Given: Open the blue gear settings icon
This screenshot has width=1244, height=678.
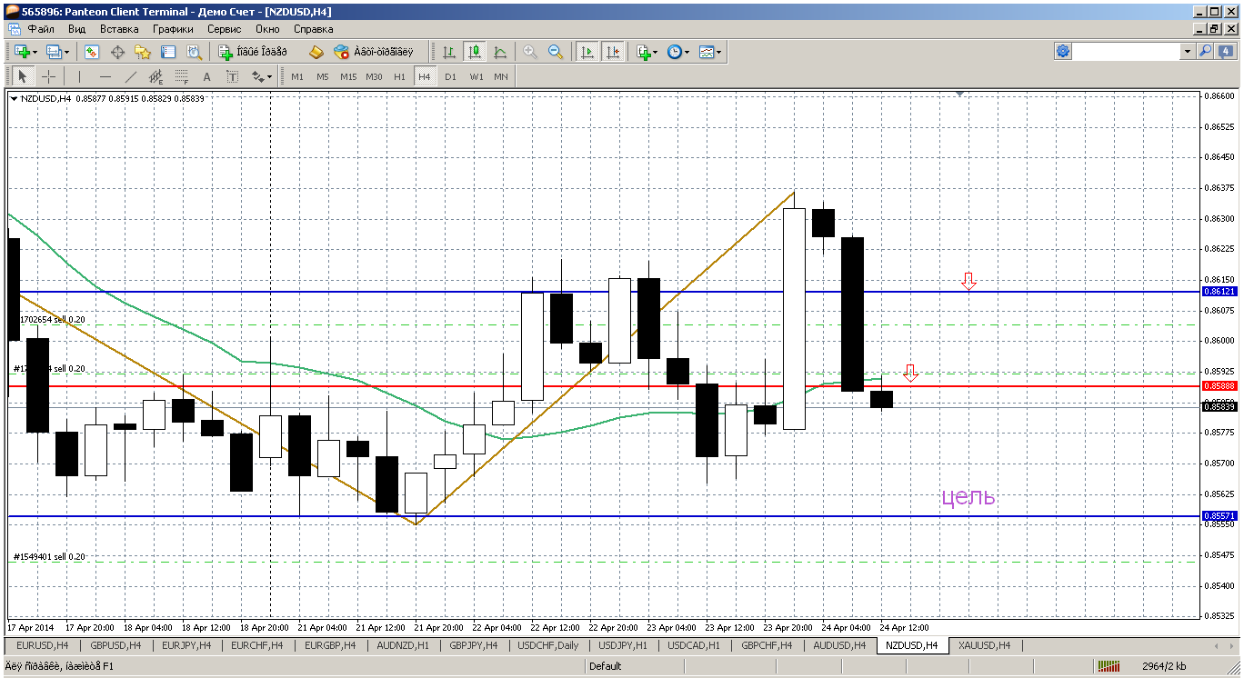Looking at the screenshot, I should pos(1063,52).
